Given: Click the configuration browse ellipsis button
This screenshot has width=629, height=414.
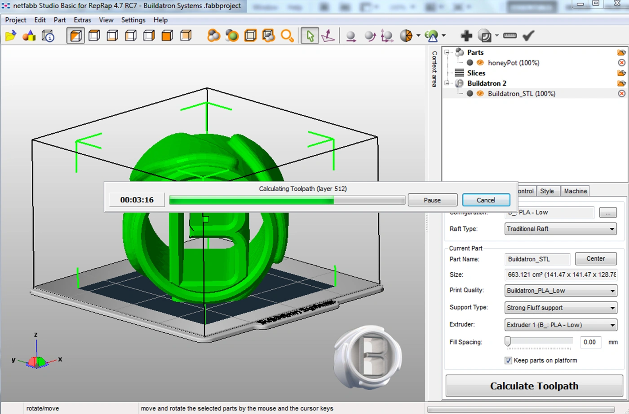Looking at the screenshot, I should pos(608,213).
